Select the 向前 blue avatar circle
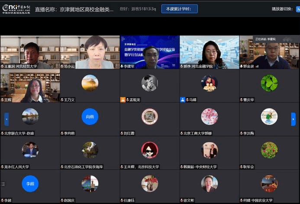Viewport: 300px width, 204px height. pos(90,116)
